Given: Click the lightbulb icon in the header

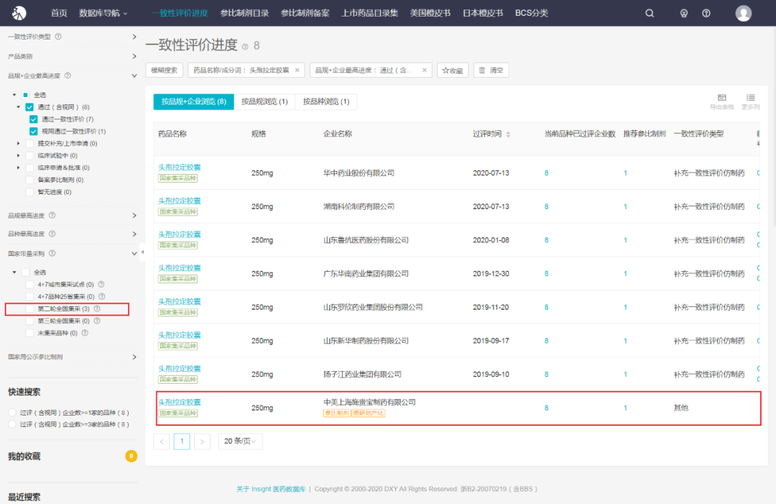Looking at the screenshot, I should click(684, 14).
